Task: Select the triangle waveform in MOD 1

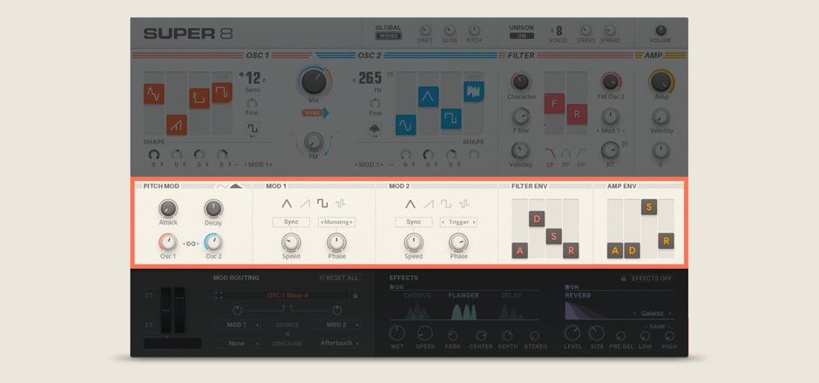Action: click(288, 204)
